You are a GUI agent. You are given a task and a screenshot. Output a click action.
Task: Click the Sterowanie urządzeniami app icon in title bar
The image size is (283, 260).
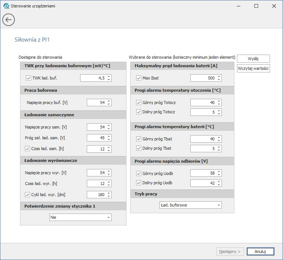[x=6, y=6]
